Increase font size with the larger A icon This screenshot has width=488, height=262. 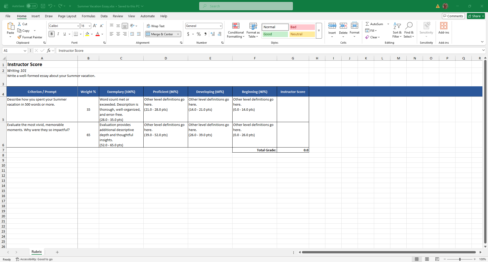95,26
